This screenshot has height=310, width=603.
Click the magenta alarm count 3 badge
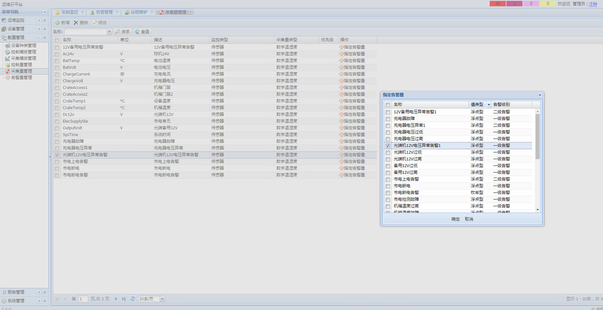pyautogui.click(x=514, y=3)
